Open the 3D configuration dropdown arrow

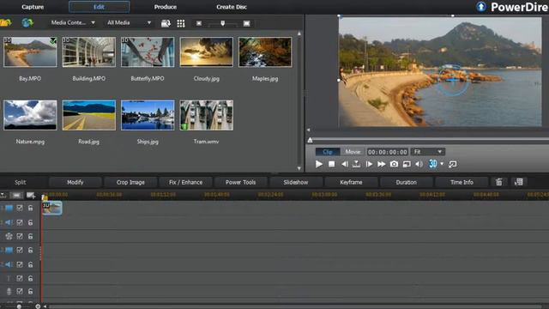tap(442, 164)
